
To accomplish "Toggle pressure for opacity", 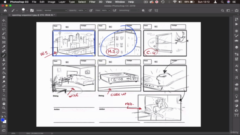I will tap(91, 10).
